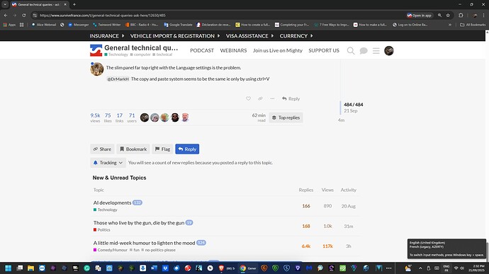The image size is (489, 274).
Task: Click the 484 / 484 timeline position marker
Action: coord(354,104)
